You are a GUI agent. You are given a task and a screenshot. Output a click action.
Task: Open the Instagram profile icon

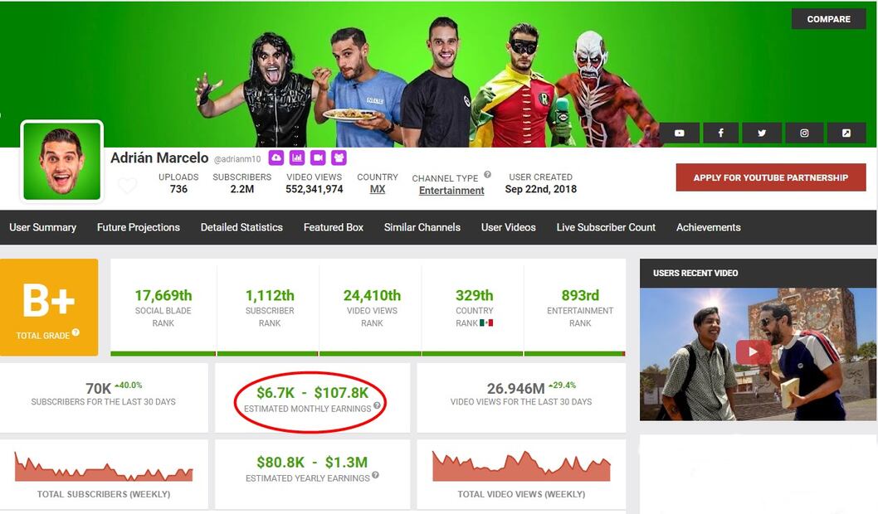tap(803, 133)
